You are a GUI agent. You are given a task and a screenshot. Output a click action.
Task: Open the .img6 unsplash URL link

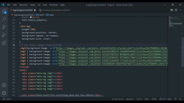tap(113, 64)
